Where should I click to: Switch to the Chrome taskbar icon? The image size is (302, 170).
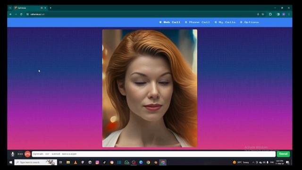coord(148,162)
